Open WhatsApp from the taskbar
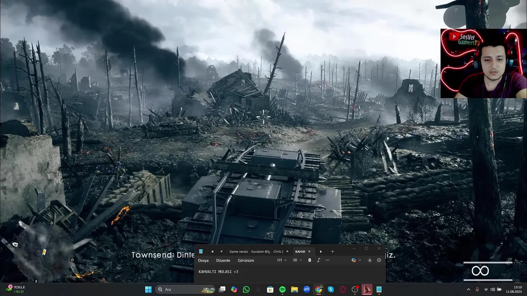 click(x=246, y=289)
